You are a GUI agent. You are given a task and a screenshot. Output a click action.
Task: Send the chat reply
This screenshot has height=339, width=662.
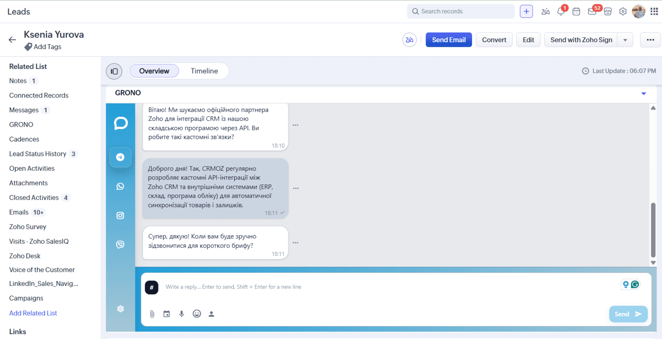628,314
